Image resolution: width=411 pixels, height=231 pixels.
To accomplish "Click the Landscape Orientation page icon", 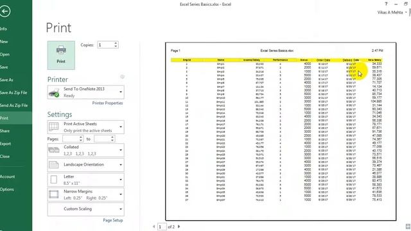I will [x=54, y=165].
